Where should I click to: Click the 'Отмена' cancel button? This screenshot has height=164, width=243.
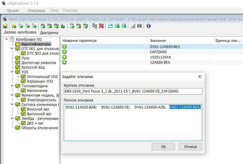point(190,147)
